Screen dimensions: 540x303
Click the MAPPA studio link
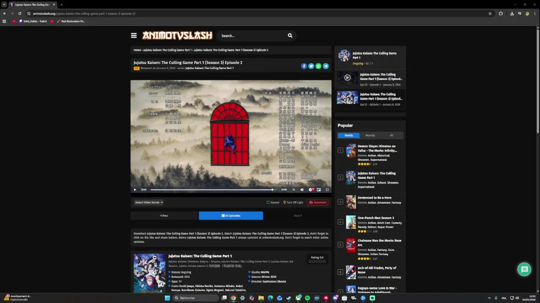tap(265, 272)
